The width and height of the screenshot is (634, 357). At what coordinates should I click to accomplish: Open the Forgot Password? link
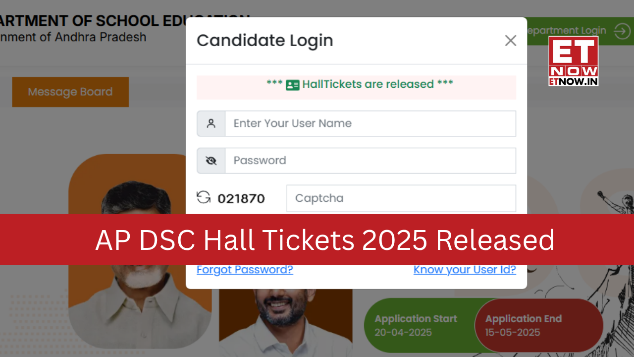pyautogui.click(x=245, y=269)
